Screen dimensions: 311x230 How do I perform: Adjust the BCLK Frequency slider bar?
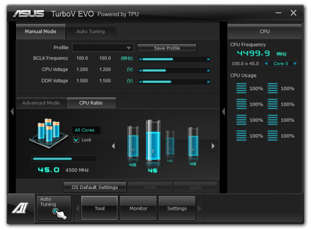click(174, 59)
